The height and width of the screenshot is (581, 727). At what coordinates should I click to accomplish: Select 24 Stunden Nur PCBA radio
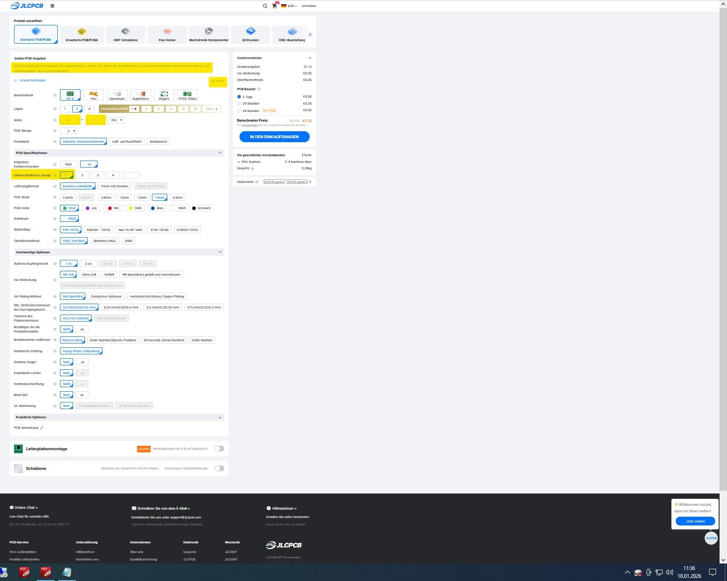click(x=239, y=111)
